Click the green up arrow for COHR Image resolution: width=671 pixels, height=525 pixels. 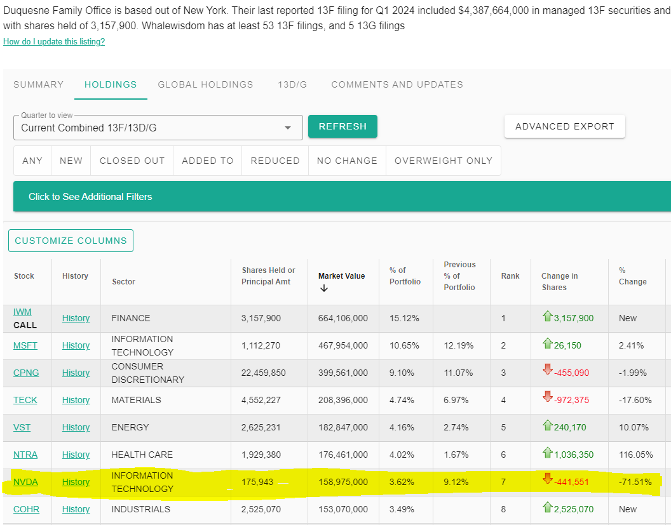547,507
